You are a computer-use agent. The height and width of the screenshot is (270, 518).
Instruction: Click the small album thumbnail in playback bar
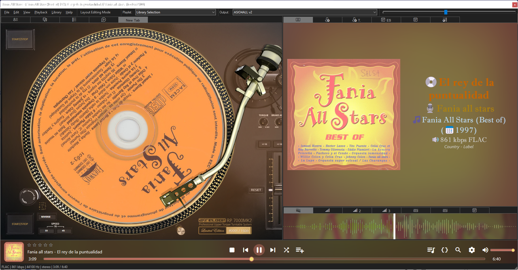pyautogui.click(x=14, y=252)
